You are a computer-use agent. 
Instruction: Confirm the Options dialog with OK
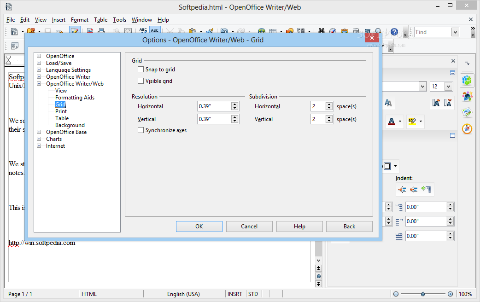coord(199,226)
